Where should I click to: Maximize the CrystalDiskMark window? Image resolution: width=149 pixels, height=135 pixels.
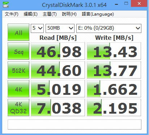tap(126, 4)
